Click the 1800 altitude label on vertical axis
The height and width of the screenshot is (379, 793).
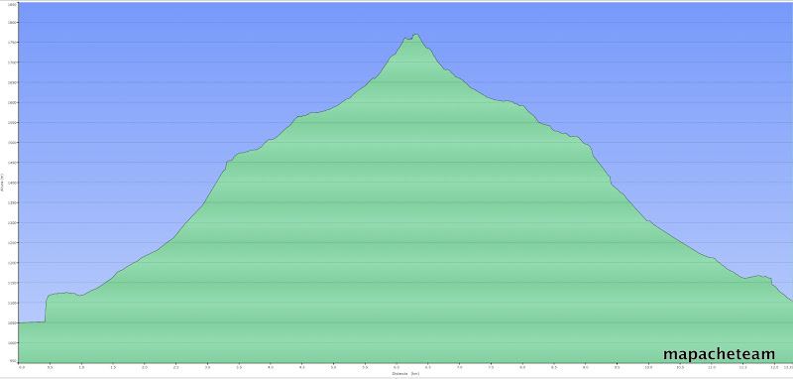12,22
